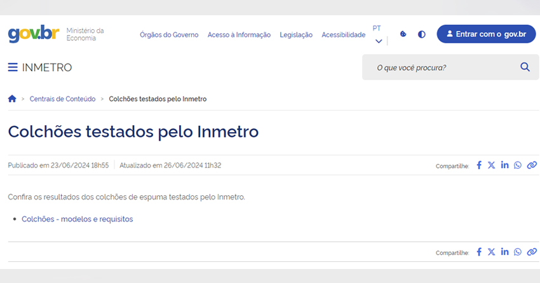Click the gov.br logo

pos(34,34)
